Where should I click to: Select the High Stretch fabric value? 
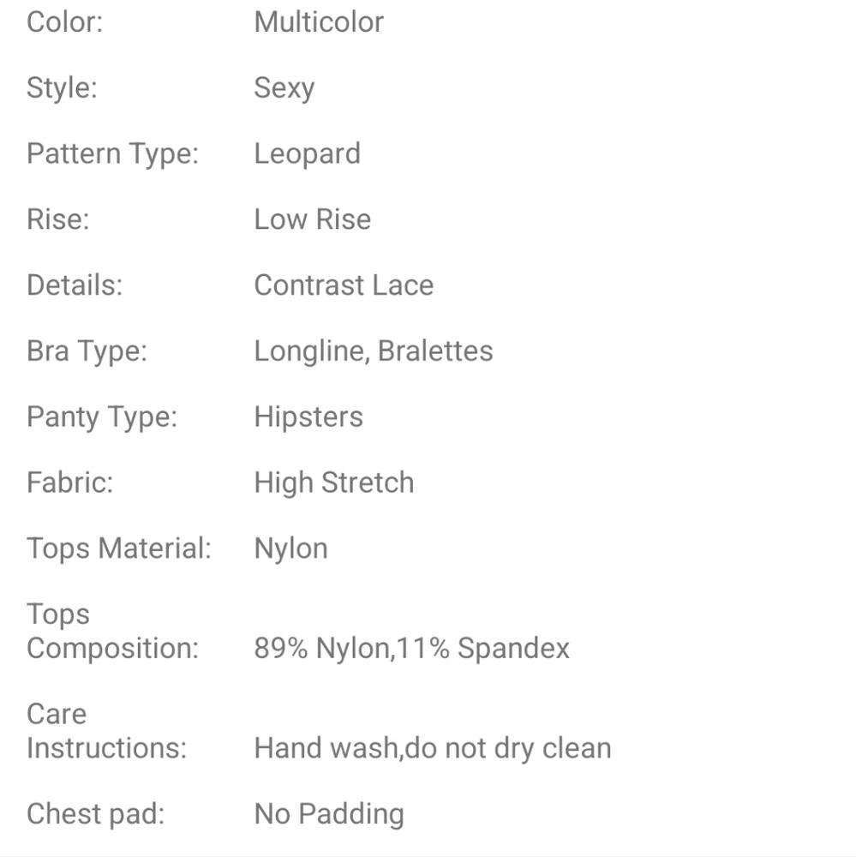(x=334, y=483)
